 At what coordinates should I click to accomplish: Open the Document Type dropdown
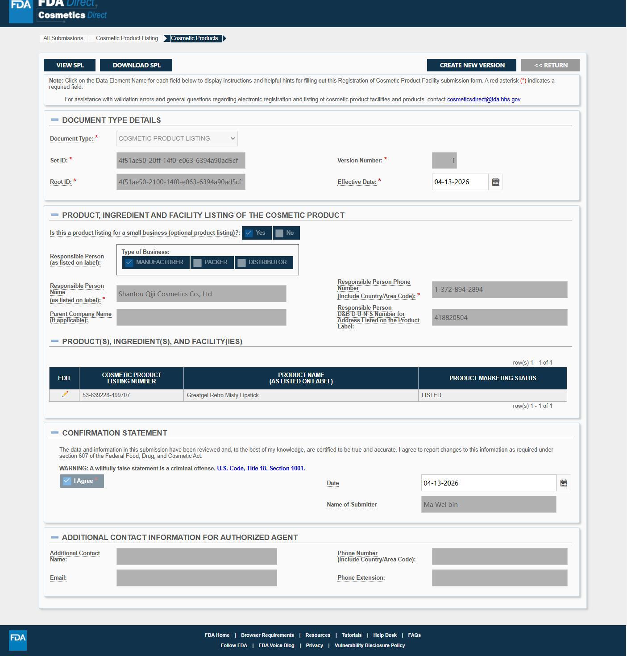(177, 138)
